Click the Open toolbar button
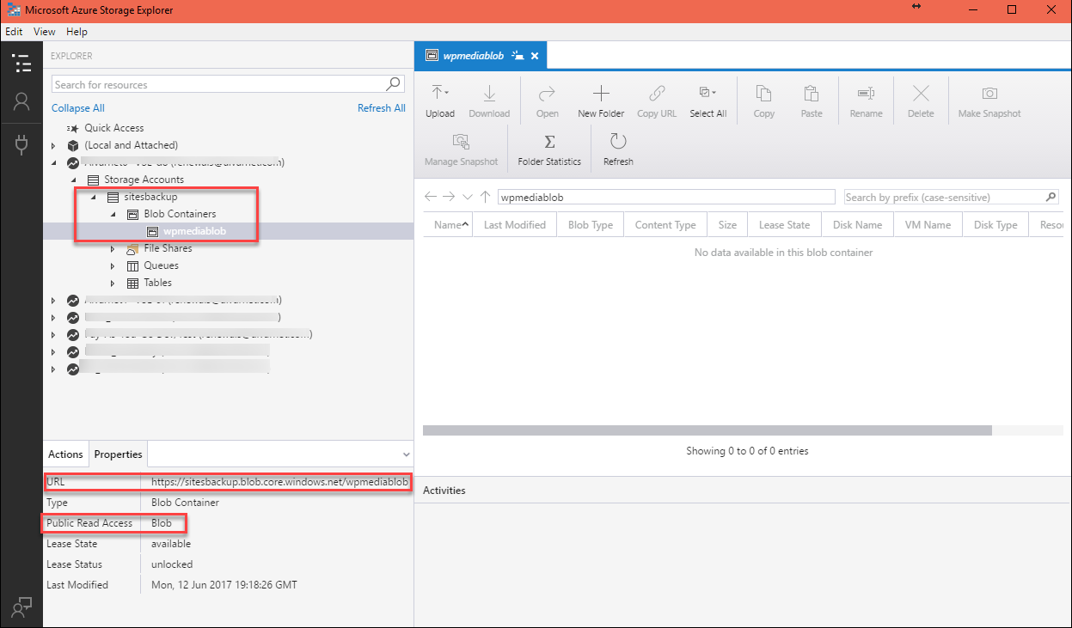Screen dimensions: 1072x628 coord(547,101)
